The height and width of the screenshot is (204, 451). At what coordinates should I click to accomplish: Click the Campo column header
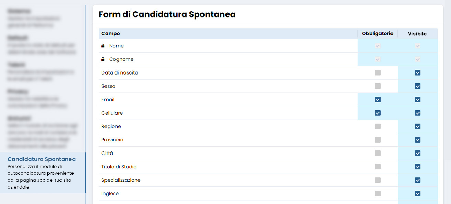click(111, 33)
